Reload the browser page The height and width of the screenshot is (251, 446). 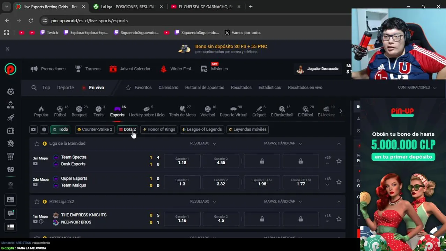pyautogui.click(x=31, y=21)
